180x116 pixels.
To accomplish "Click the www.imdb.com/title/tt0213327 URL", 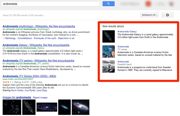I will tap(18, 79).
